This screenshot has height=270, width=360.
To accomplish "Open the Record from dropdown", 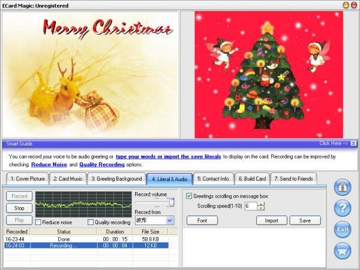I will tap(170, 220).
